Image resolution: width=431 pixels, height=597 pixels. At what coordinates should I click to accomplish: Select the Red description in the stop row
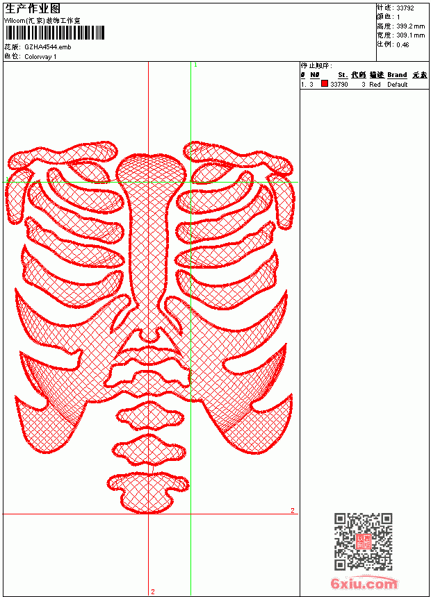375,84
